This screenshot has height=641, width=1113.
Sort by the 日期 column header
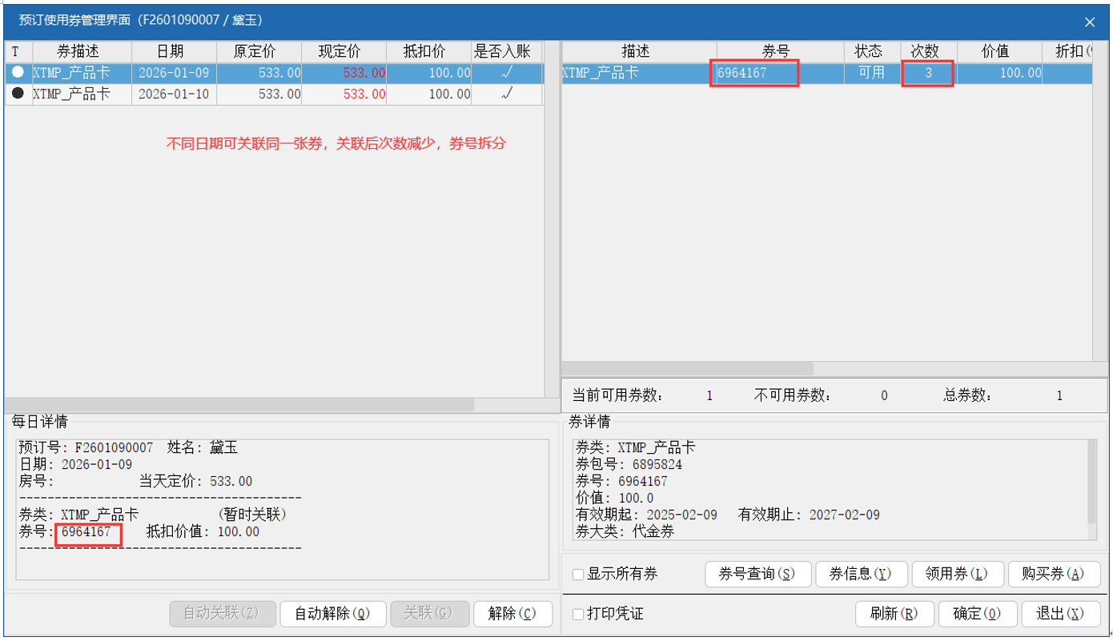tap(170, 51)
